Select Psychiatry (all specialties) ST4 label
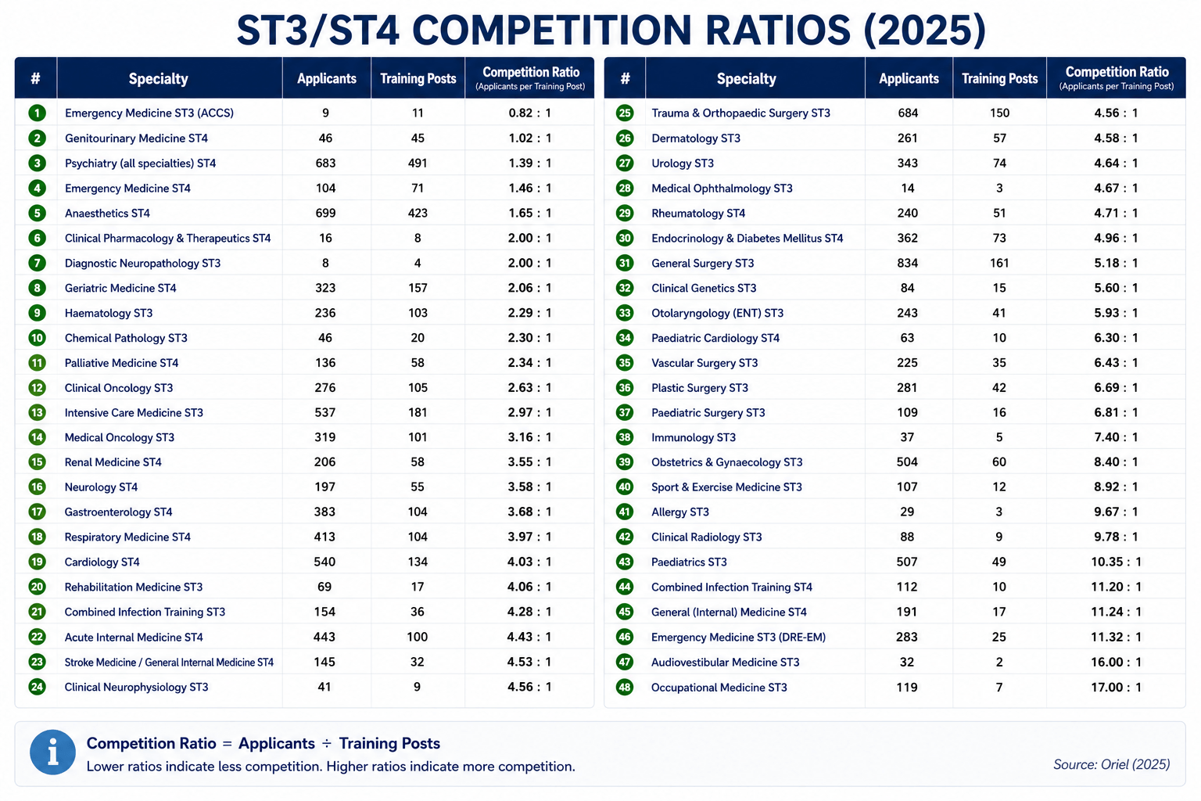 pyautogui.click(x=140, y=163)
